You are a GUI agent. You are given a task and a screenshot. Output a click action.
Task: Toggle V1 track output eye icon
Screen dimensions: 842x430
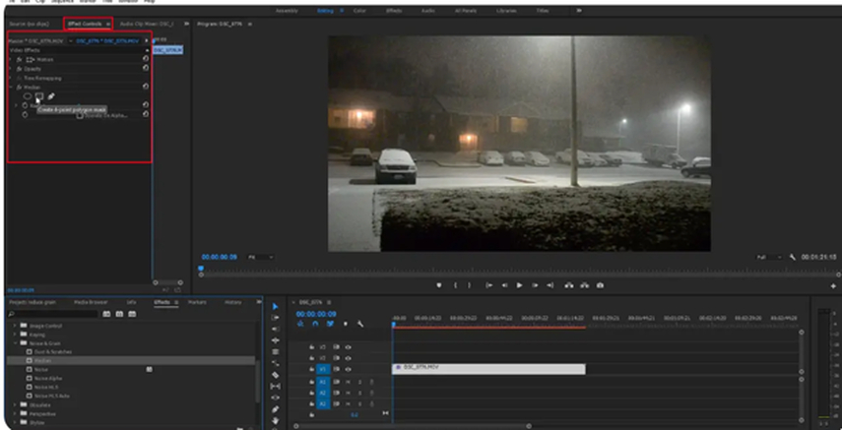point(348,369)
